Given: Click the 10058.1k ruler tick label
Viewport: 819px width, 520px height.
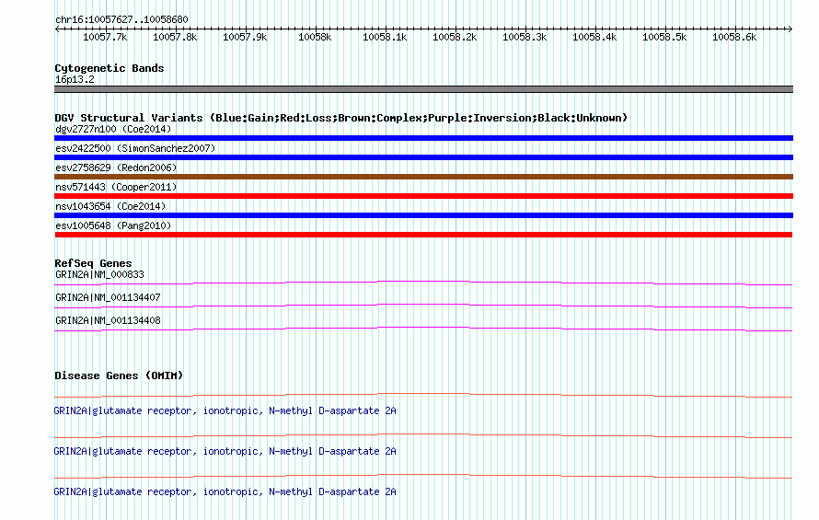Looking at the screenshot, I should tap(385, 37).
